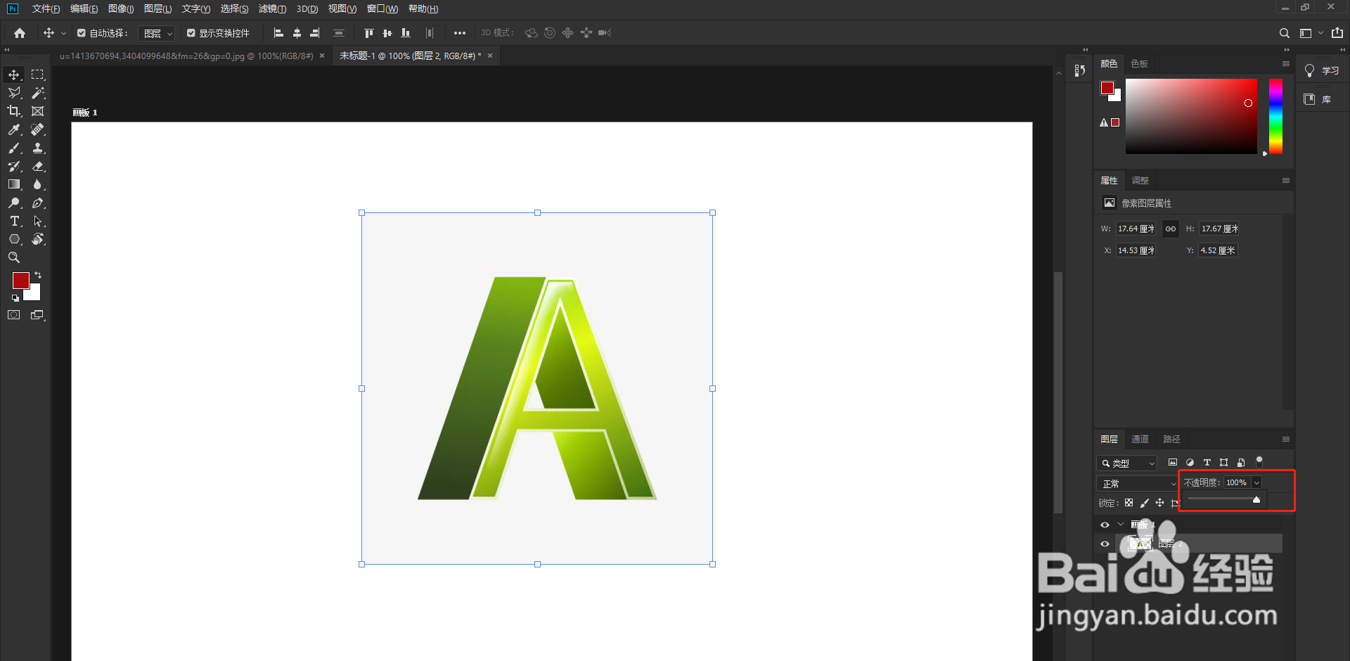Select the Clone Stamp tool
1350x661 pixels.
click(38, 148)
